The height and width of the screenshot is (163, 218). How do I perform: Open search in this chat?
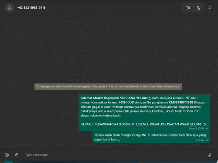tap(210, 8)
